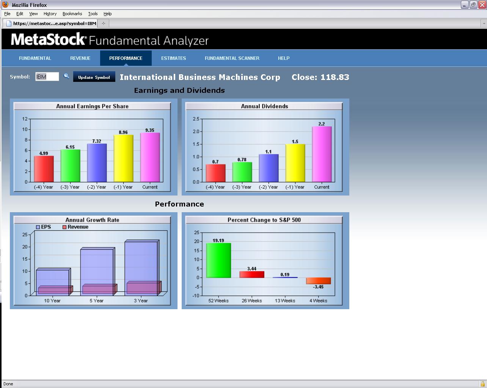487x388 pixels.
Task: Click the Done status bar text
Action: pyautogui.click(x=8, y=384)
